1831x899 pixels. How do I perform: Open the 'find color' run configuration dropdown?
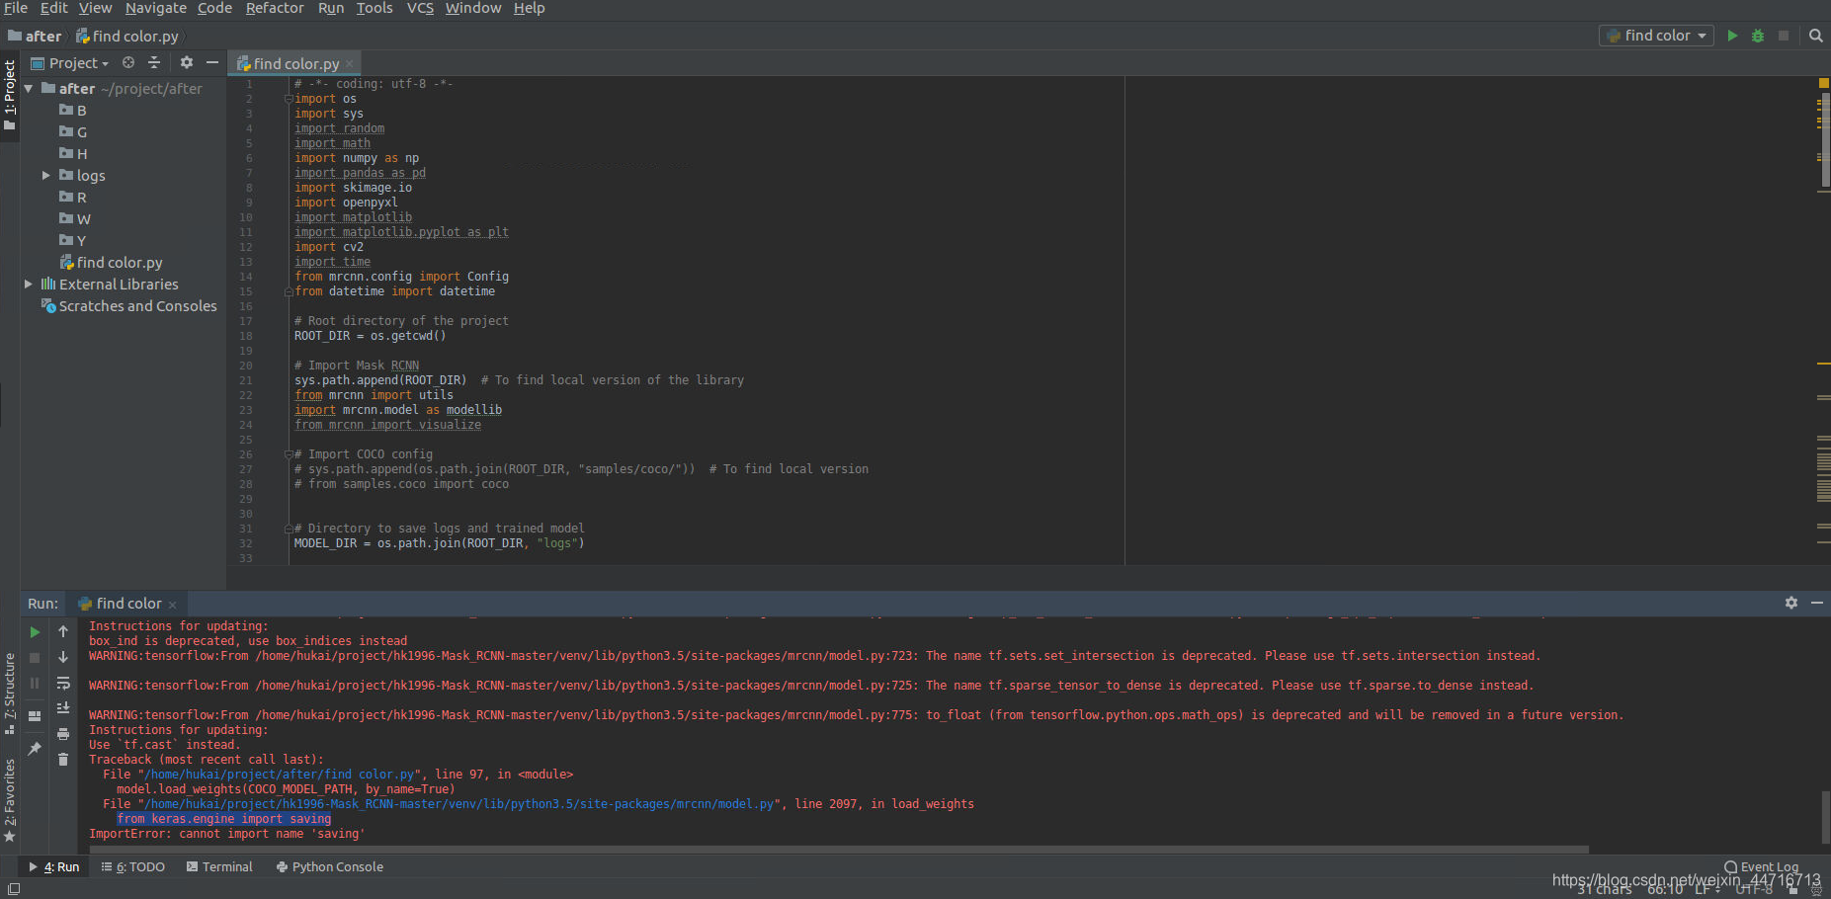(1656, 36)
